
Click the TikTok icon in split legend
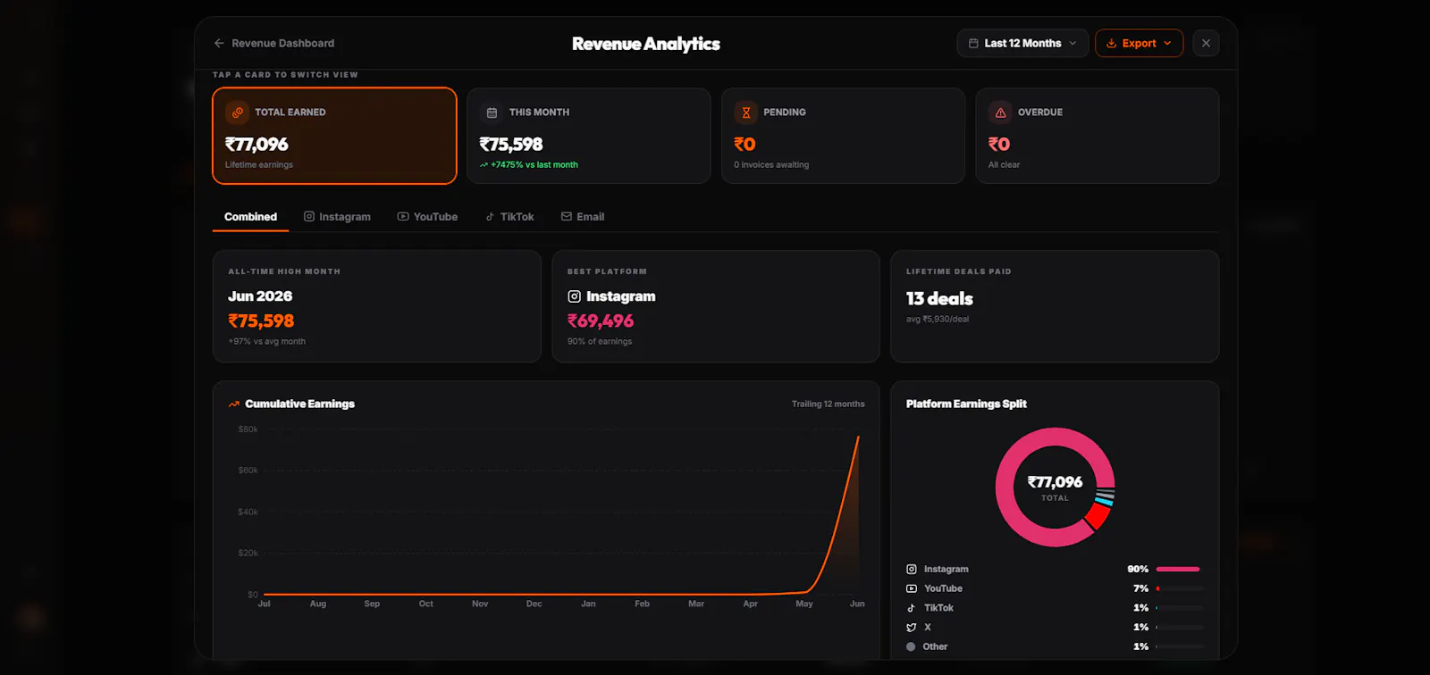click(x=912, y=608)
